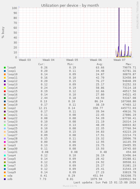Image resolution: width=140 pixels, height=189 pixels.
Task: Click the sda yellow color swatch
Action: click(x=5, y=176)
